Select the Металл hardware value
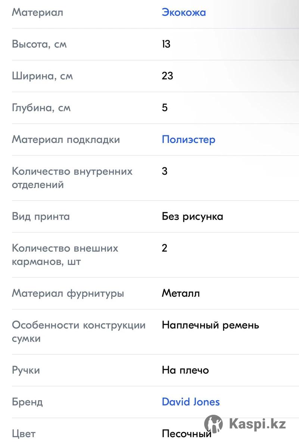The image size is (299, 448). click(x=181, y=293)
